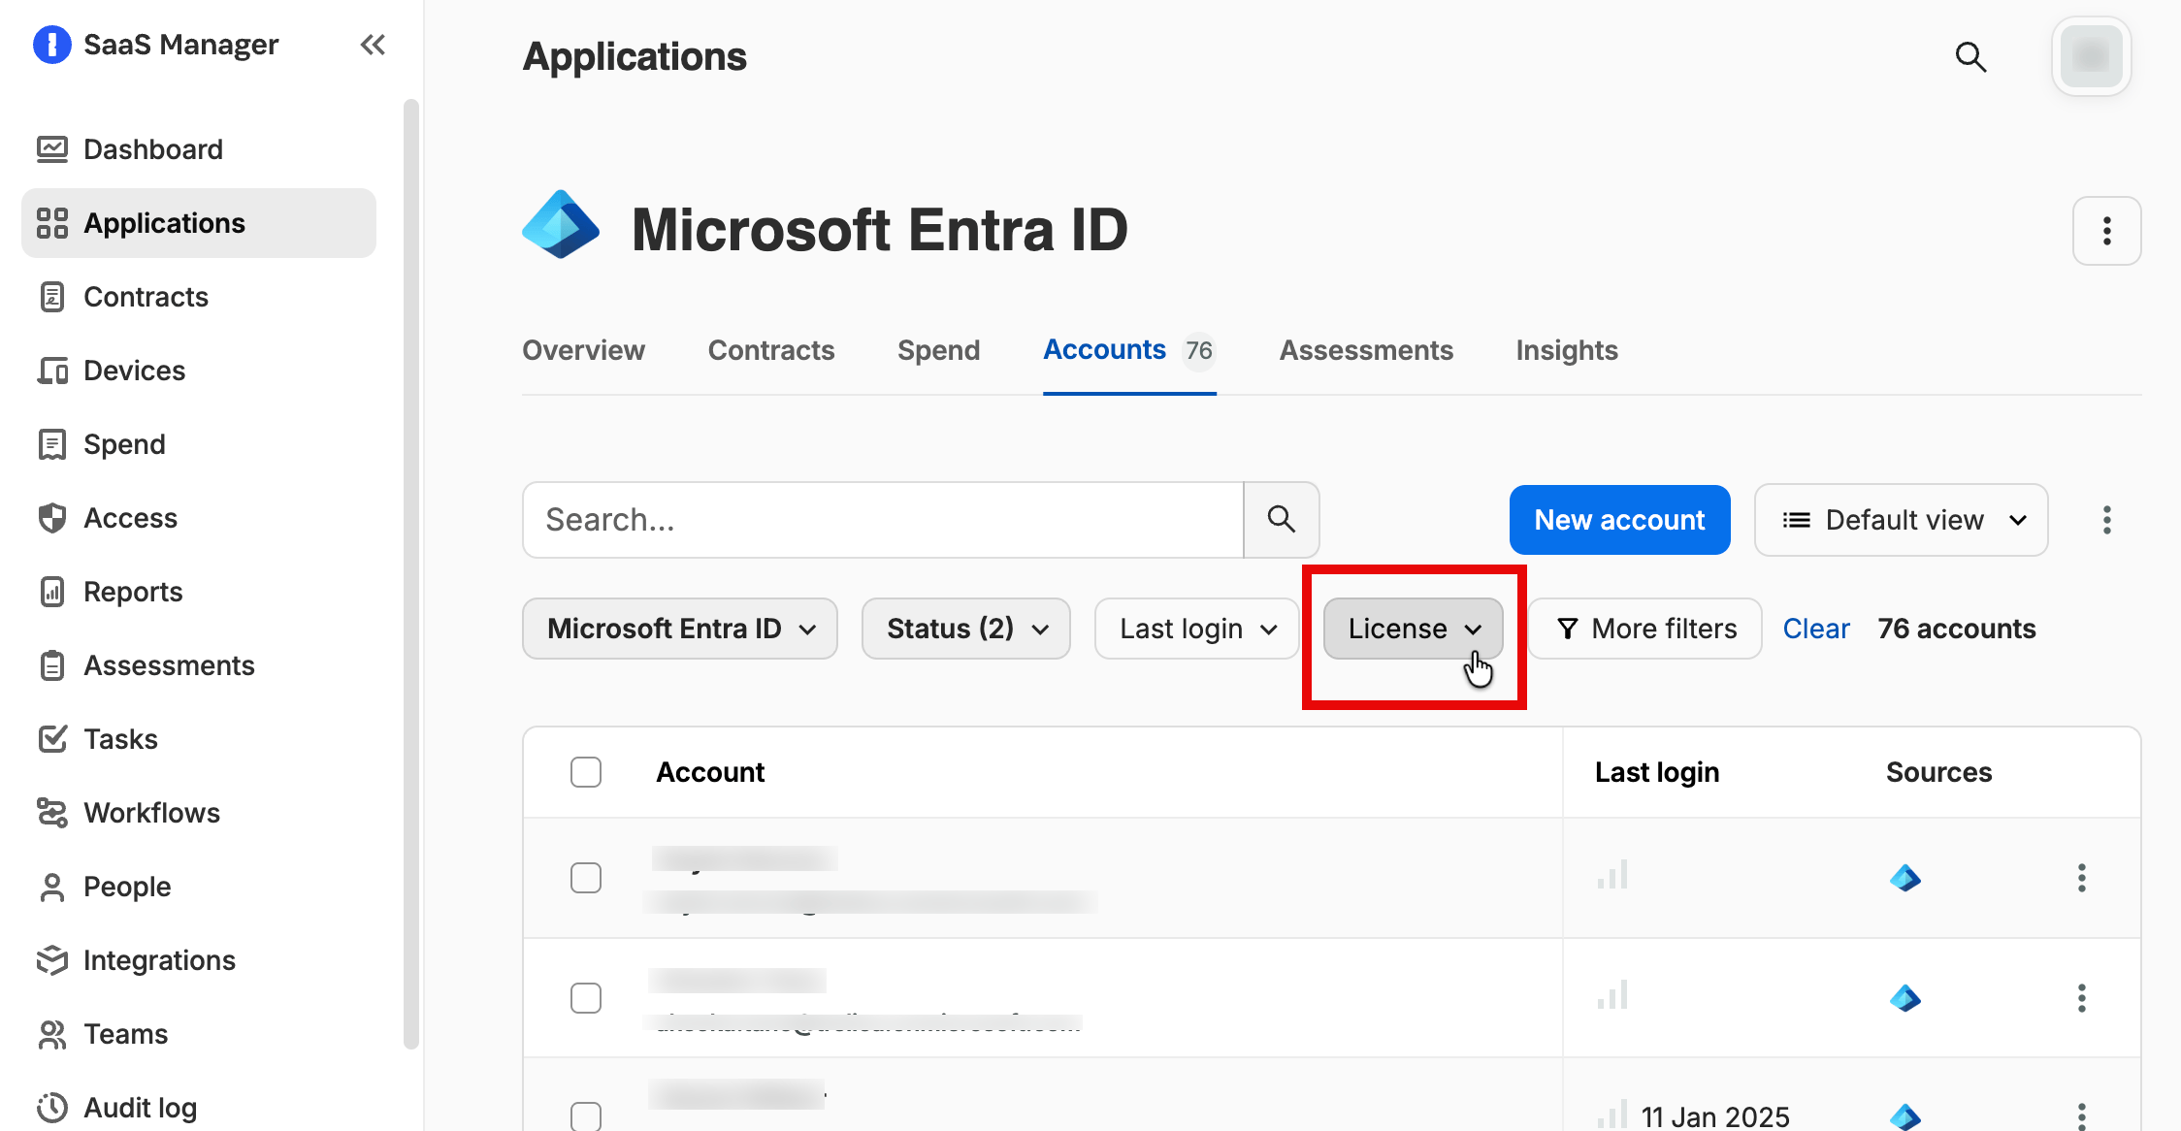
Task: Check the third account row checkbox
Action: click(x=586, y=1116)
